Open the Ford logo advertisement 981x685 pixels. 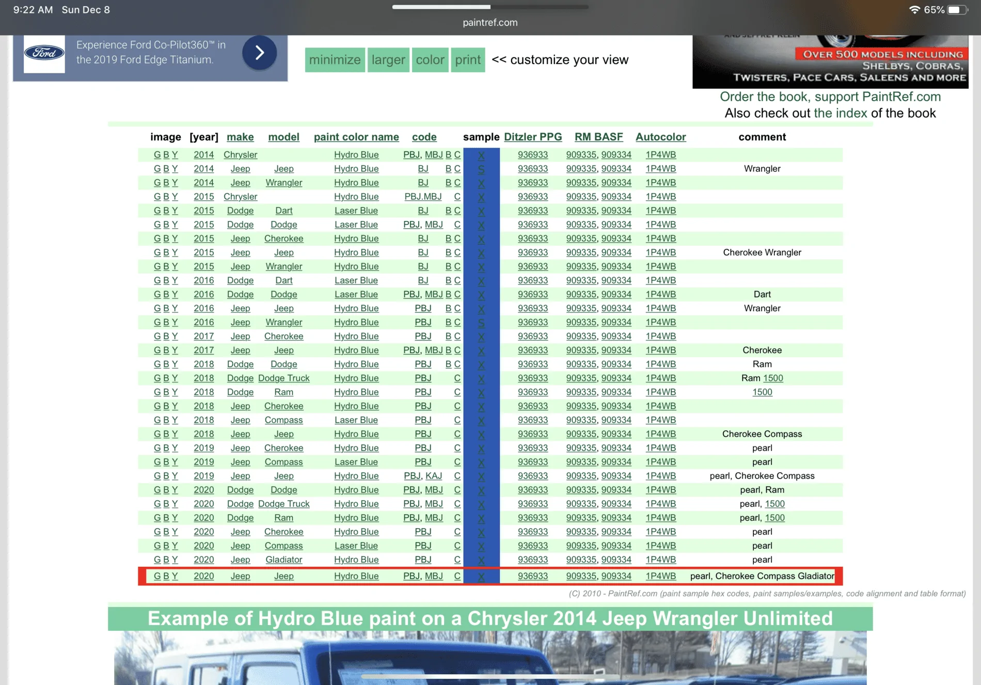coord(44,53)
